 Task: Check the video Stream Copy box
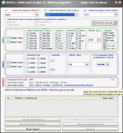coord(9,42)
